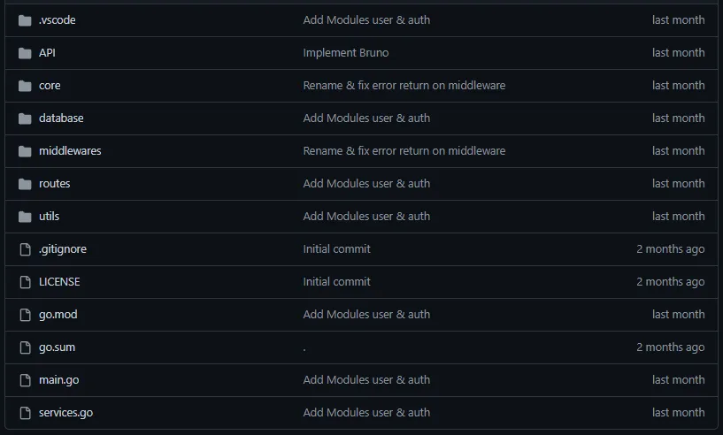
Task: Click the core folder icon
Action: (x=25, y=86)
